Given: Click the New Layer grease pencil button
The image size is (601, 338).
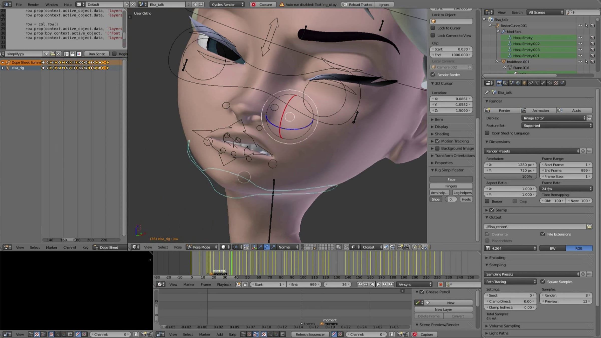Looking at the screenshot, I should point(443,309).
